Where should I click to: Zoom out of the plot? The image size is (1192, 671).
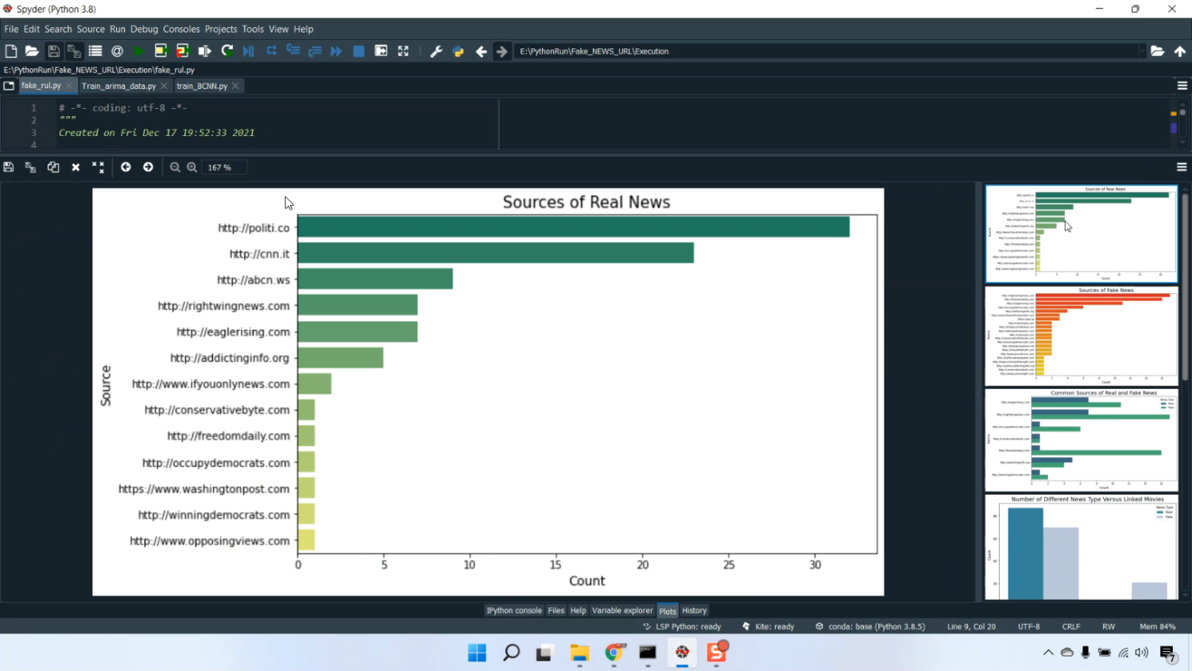[175, 167]
